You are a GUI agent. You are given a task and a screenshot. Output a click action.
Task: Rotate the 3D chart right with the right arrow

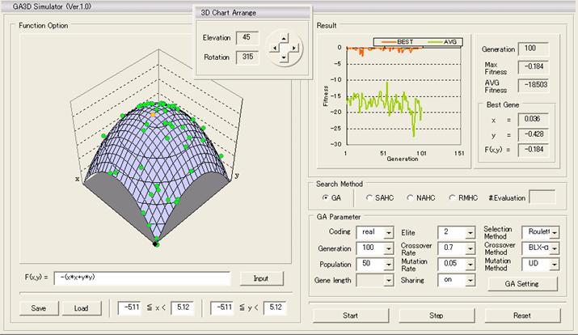(293, 48)
